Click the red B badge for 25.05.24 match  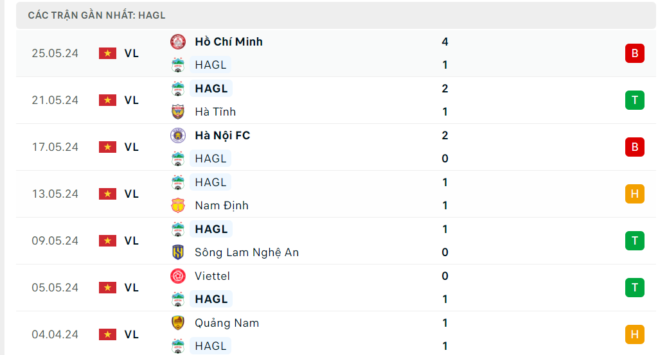point(634,53)
